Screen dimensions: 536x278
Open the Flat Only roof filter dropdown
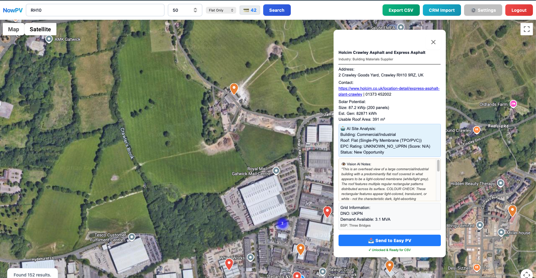click(x=221, y=10)
